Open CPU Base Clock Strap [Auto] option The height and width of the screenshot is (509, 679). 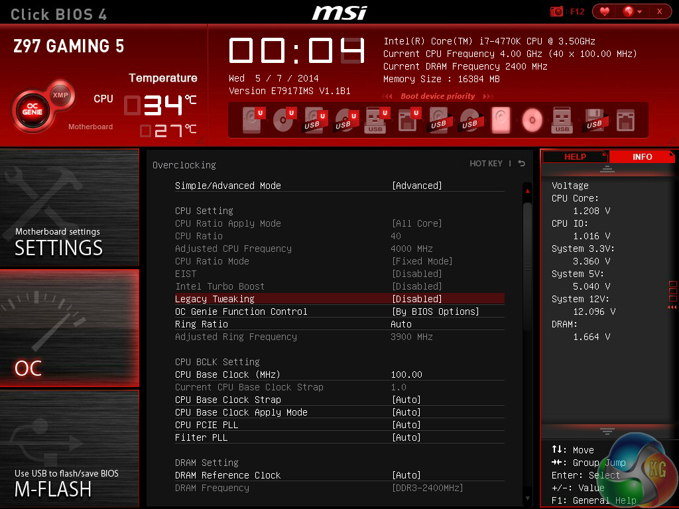tap(406, 400)
